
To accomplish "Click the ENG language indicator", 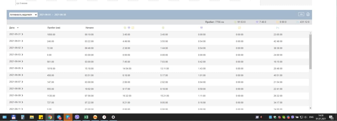I will pos(311,117).
